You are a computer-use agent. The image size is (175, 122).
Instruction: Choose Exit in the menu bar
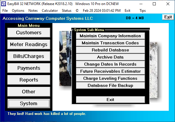[127, 11]
